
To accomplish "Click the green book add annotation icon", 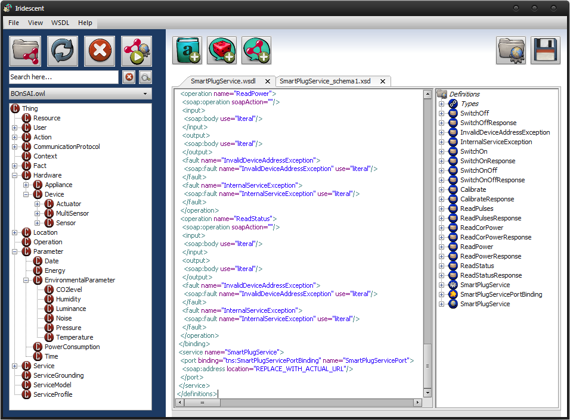I will tap(187, 51).
